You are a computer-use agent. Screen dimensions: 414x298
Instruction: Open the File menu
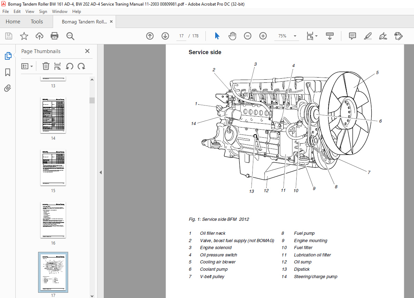[x=6, y=11]
